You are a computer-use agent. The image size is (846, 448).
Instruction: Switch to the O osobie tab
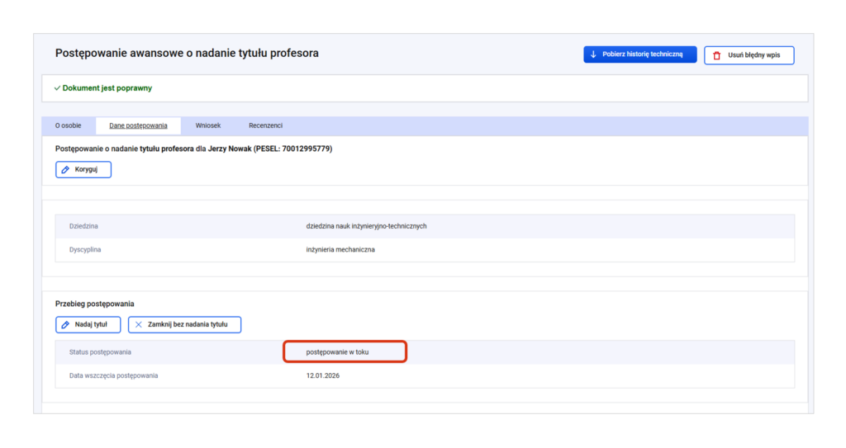(69, 126)
